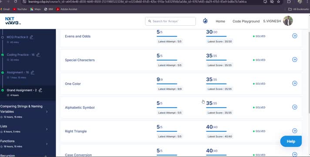Expand the Lists section chevron
This screenshot has height=157, width=310.
pyautogui.click(x=47, y=129)
